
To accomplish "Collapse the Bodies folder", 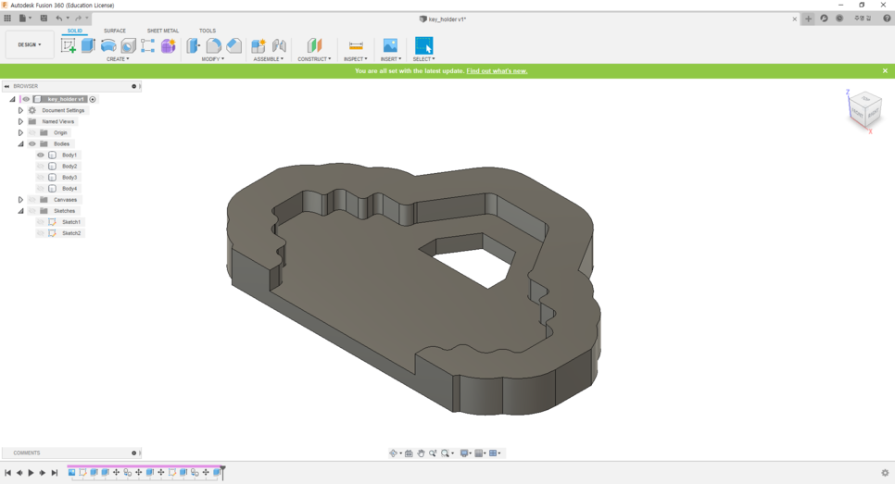I will coord(20,143).
